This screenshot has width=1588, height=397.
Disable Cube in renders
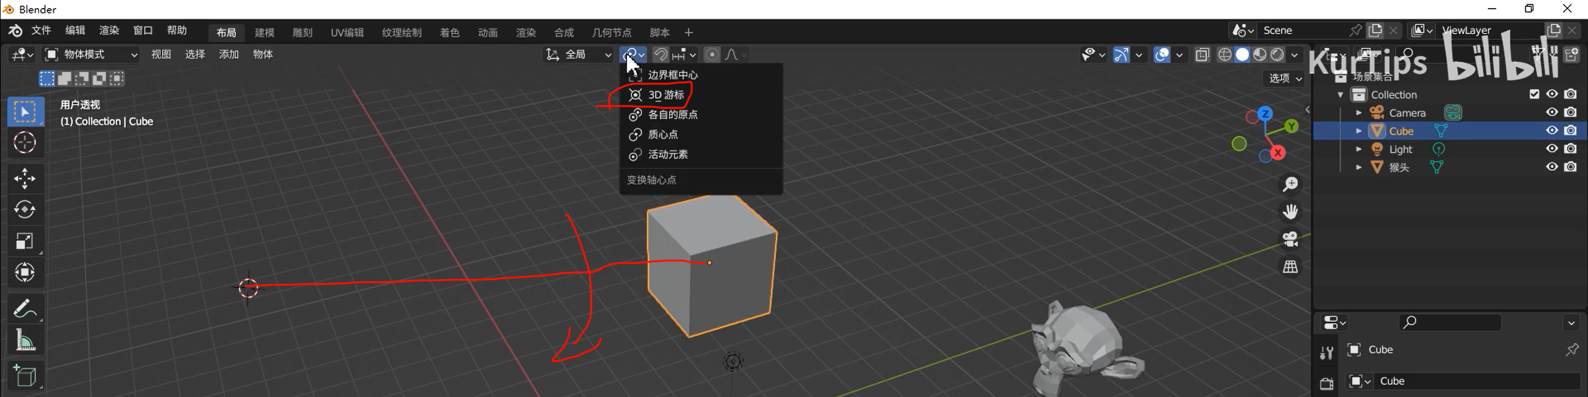pyautogui.click(x=1571, y=130)
